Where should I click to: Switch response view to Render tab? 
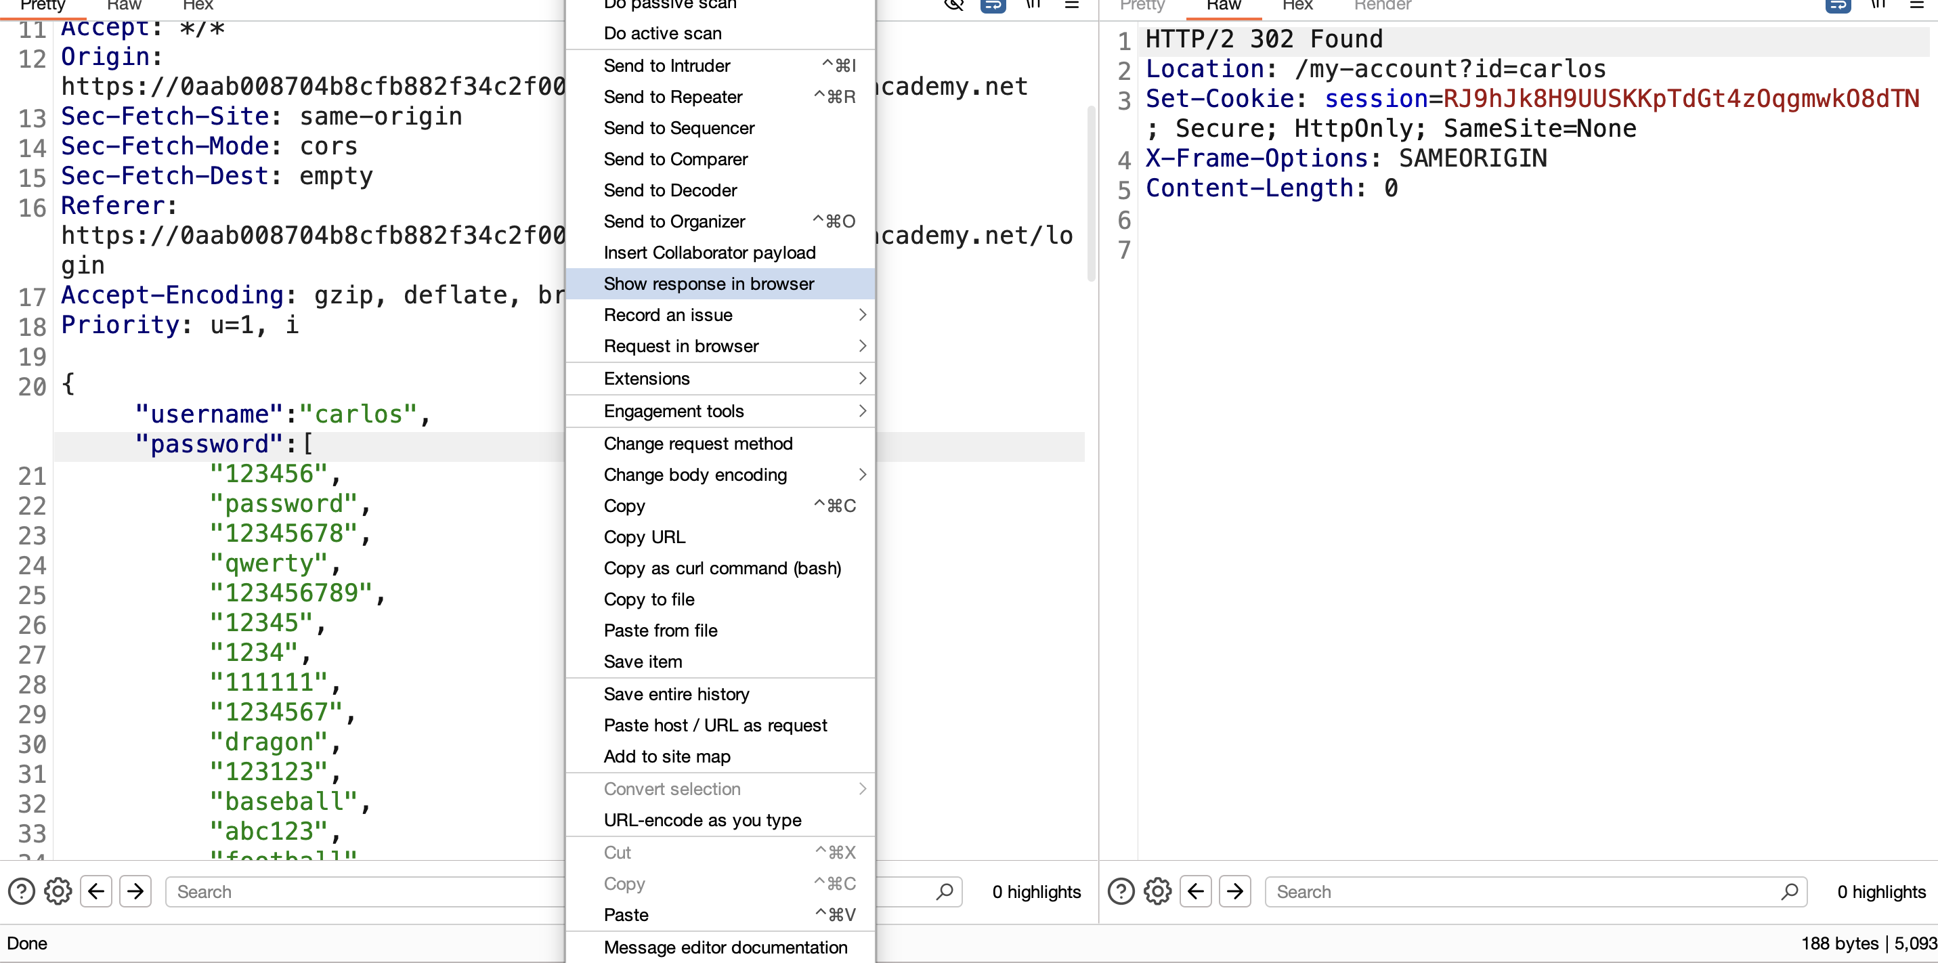[x=1383, y=6]
